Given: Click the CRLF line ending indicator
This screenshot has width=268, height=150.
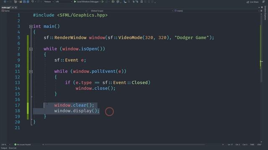Looking at the screenshot, I should 259,145.
